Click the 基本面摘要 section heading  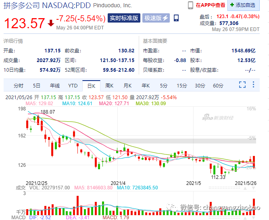(x=155, y=41)
